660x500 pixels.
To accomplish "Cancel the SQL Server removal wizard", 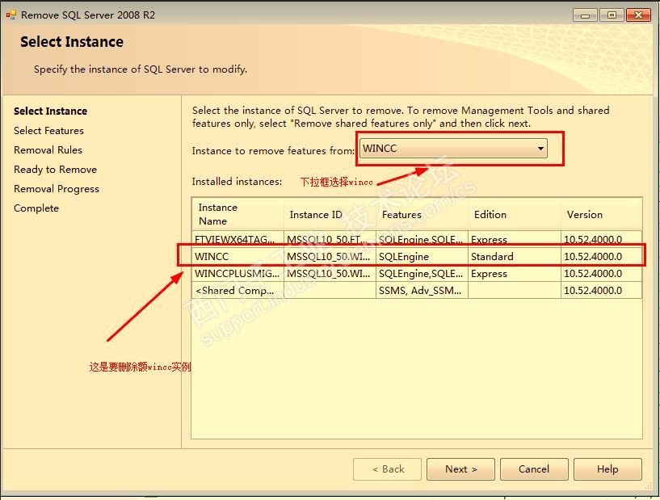I will pyautogui.click(x=534, y=469).
